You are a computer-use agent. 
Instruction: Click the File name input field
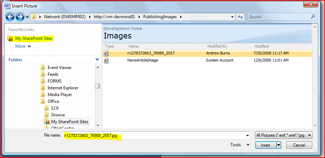tap(156, 135)
